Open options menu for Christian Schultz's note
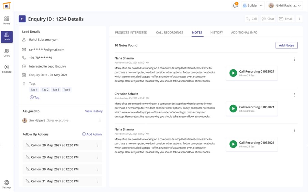 click(294, 95)
